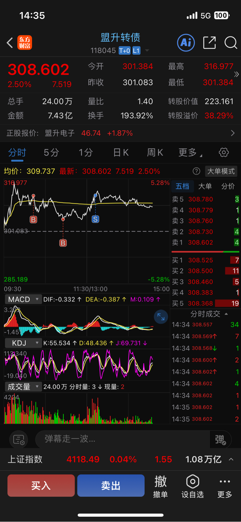Open underlying stock row right chevron
This screenshot has height=522, width=241.
tap(233, 133)
